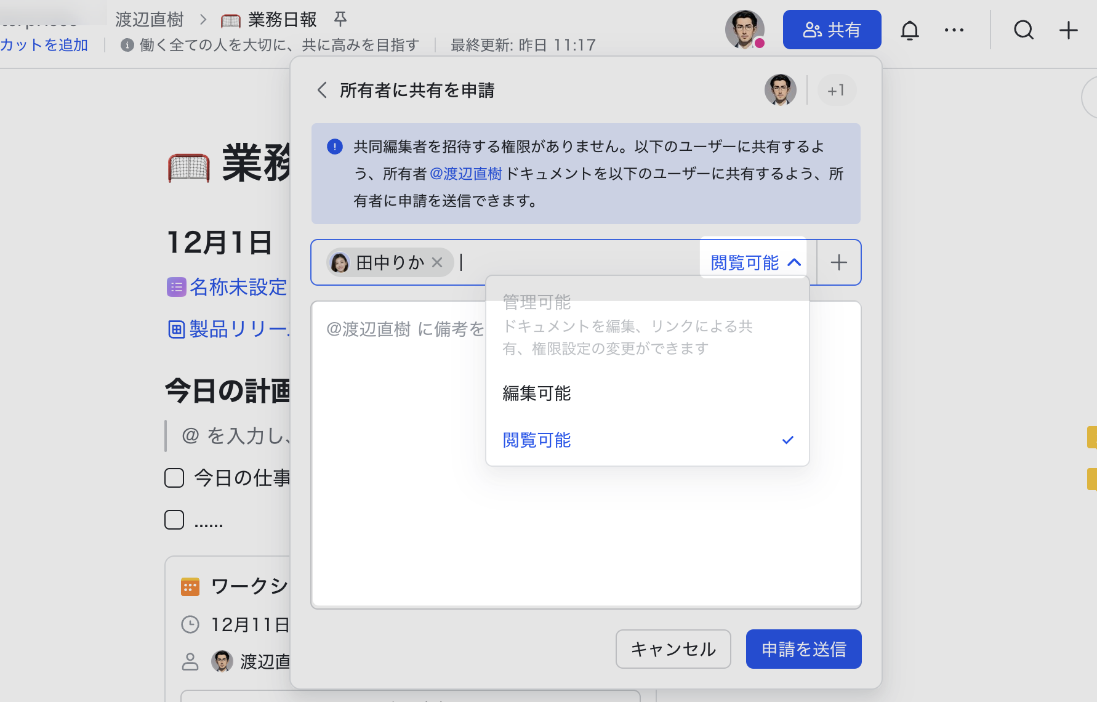Image resolution: width=1097 pixels, height=702 pixels.
Task: Click the pin icon beside 業務日報
Action: pos(340,20)
